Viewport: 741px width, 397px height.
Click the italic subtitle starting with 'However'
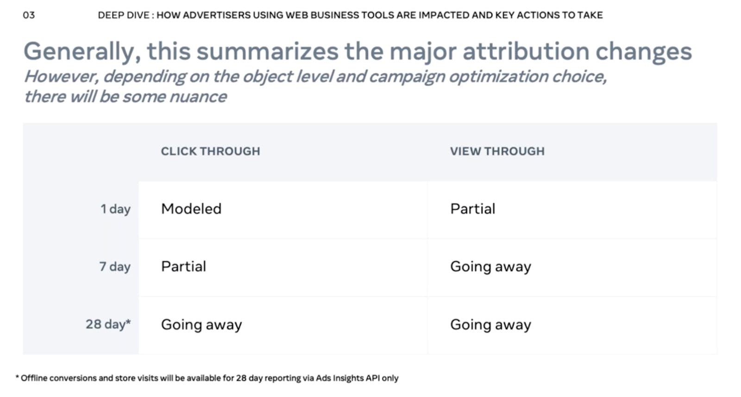pyautogui.click(x=315, y=77)
